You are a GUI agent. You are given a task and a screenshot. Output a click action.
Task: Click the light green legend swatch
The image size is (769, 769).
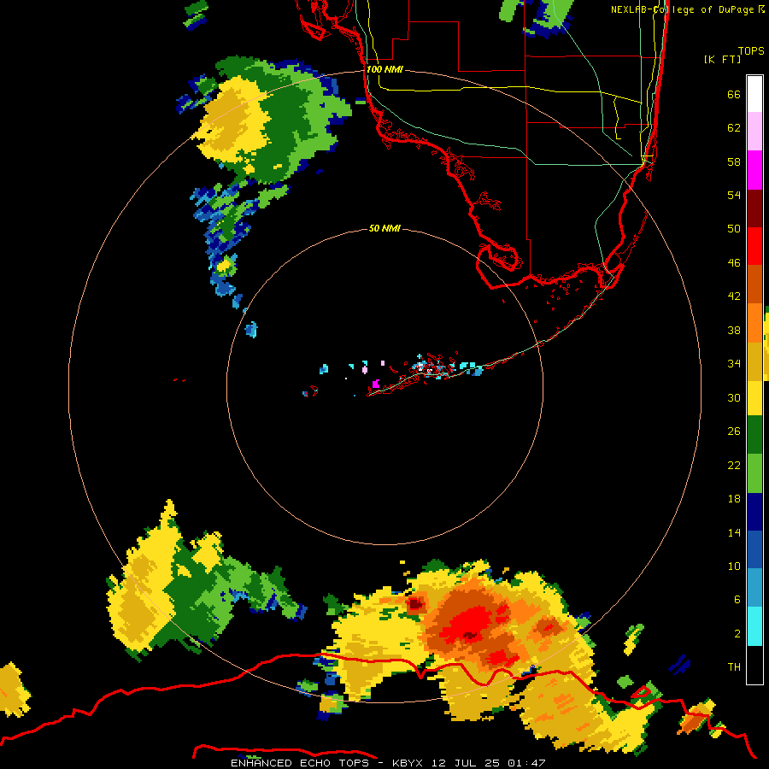[x=754, y=473]
